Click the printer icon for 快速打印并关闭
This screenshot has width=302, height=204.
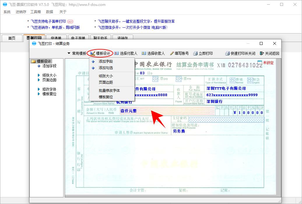click(x=227, y=53)
